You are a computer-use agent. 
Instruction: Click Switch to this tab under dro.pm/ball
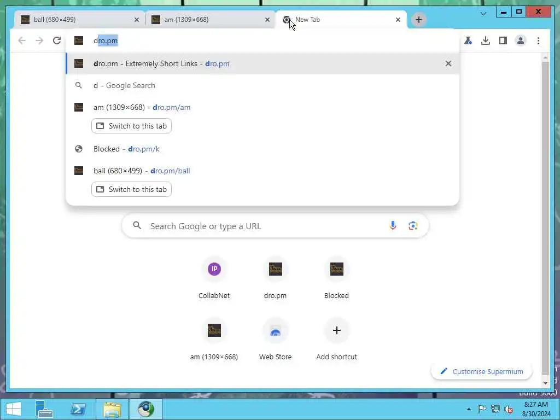coord(131,189)
